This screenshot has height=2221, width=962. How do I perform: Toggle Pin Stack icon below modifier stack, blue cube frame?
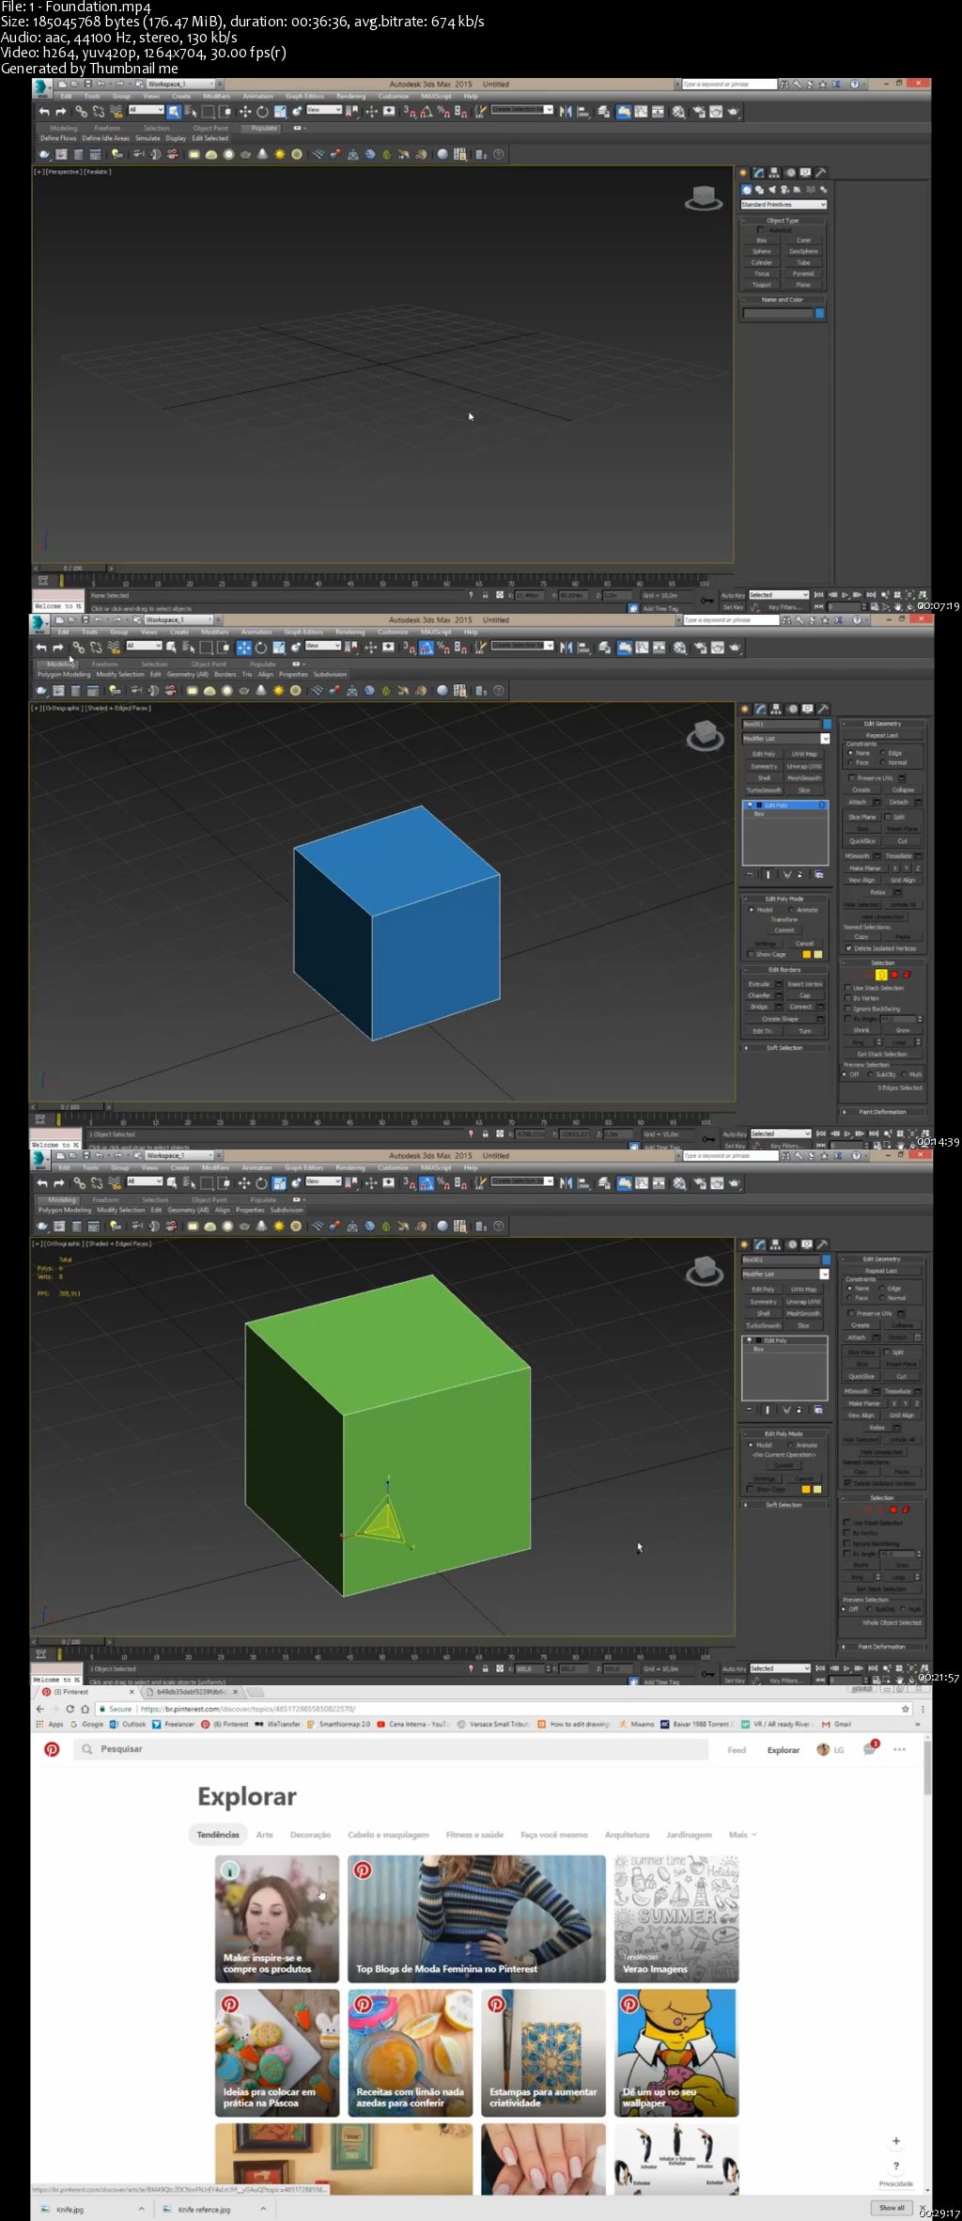point(749,874)
